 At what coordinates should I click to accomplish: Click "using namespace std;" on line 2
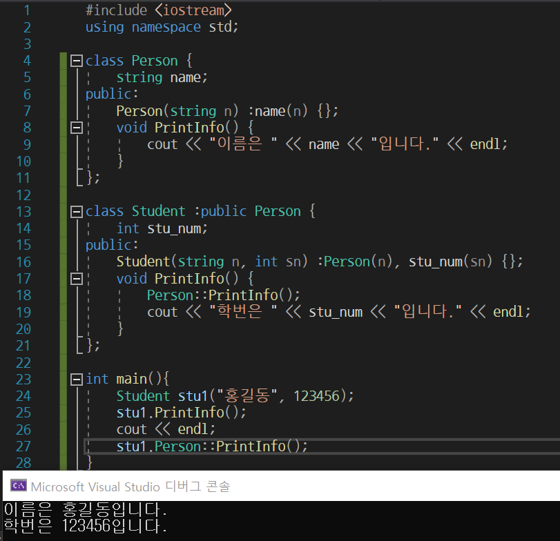pyautogui.click(x=162, y=27)
